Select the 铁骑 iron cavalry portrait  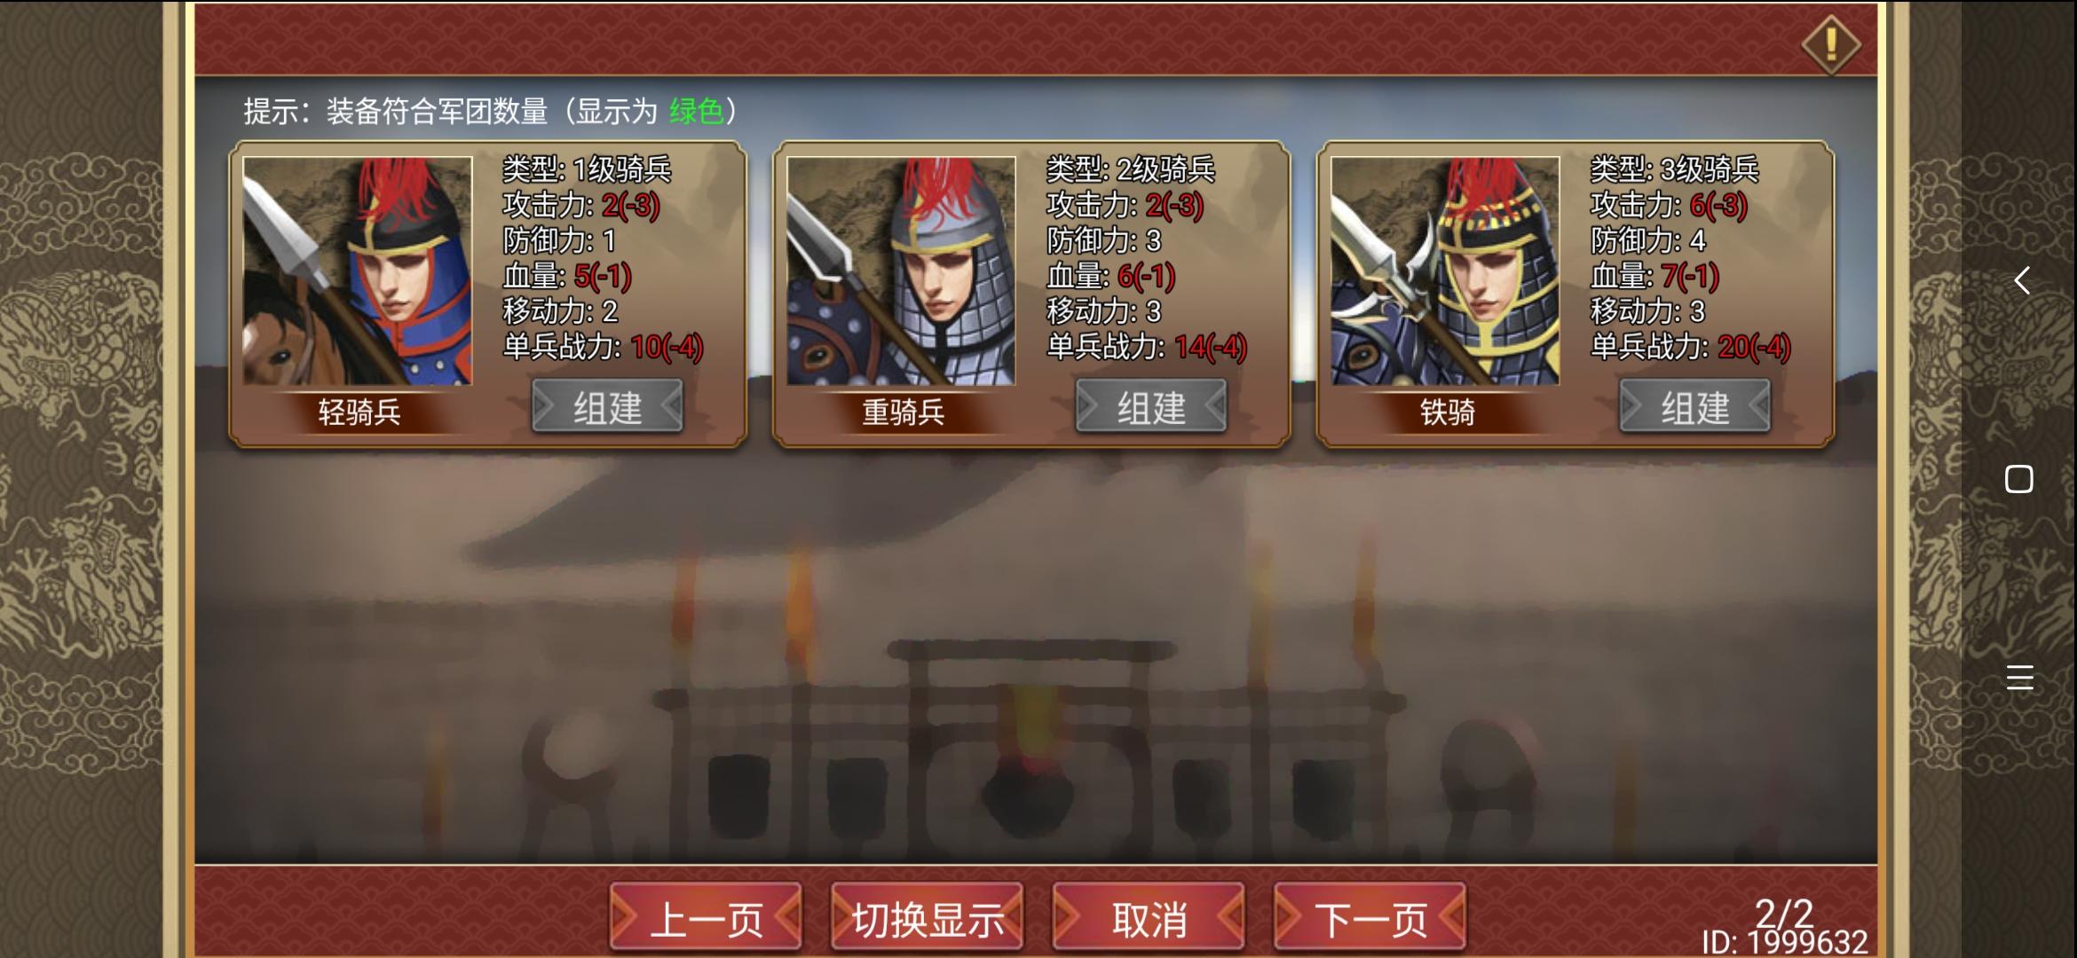(1445, 271)
